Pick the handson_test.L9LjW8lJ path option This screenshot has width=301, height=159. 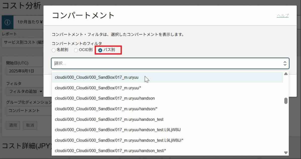click(x=118, y=130)
